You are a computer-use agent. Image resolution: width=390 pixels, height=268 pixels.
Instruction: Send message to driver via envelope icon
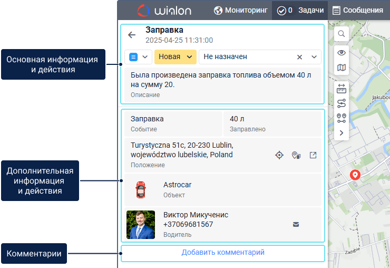296,224
